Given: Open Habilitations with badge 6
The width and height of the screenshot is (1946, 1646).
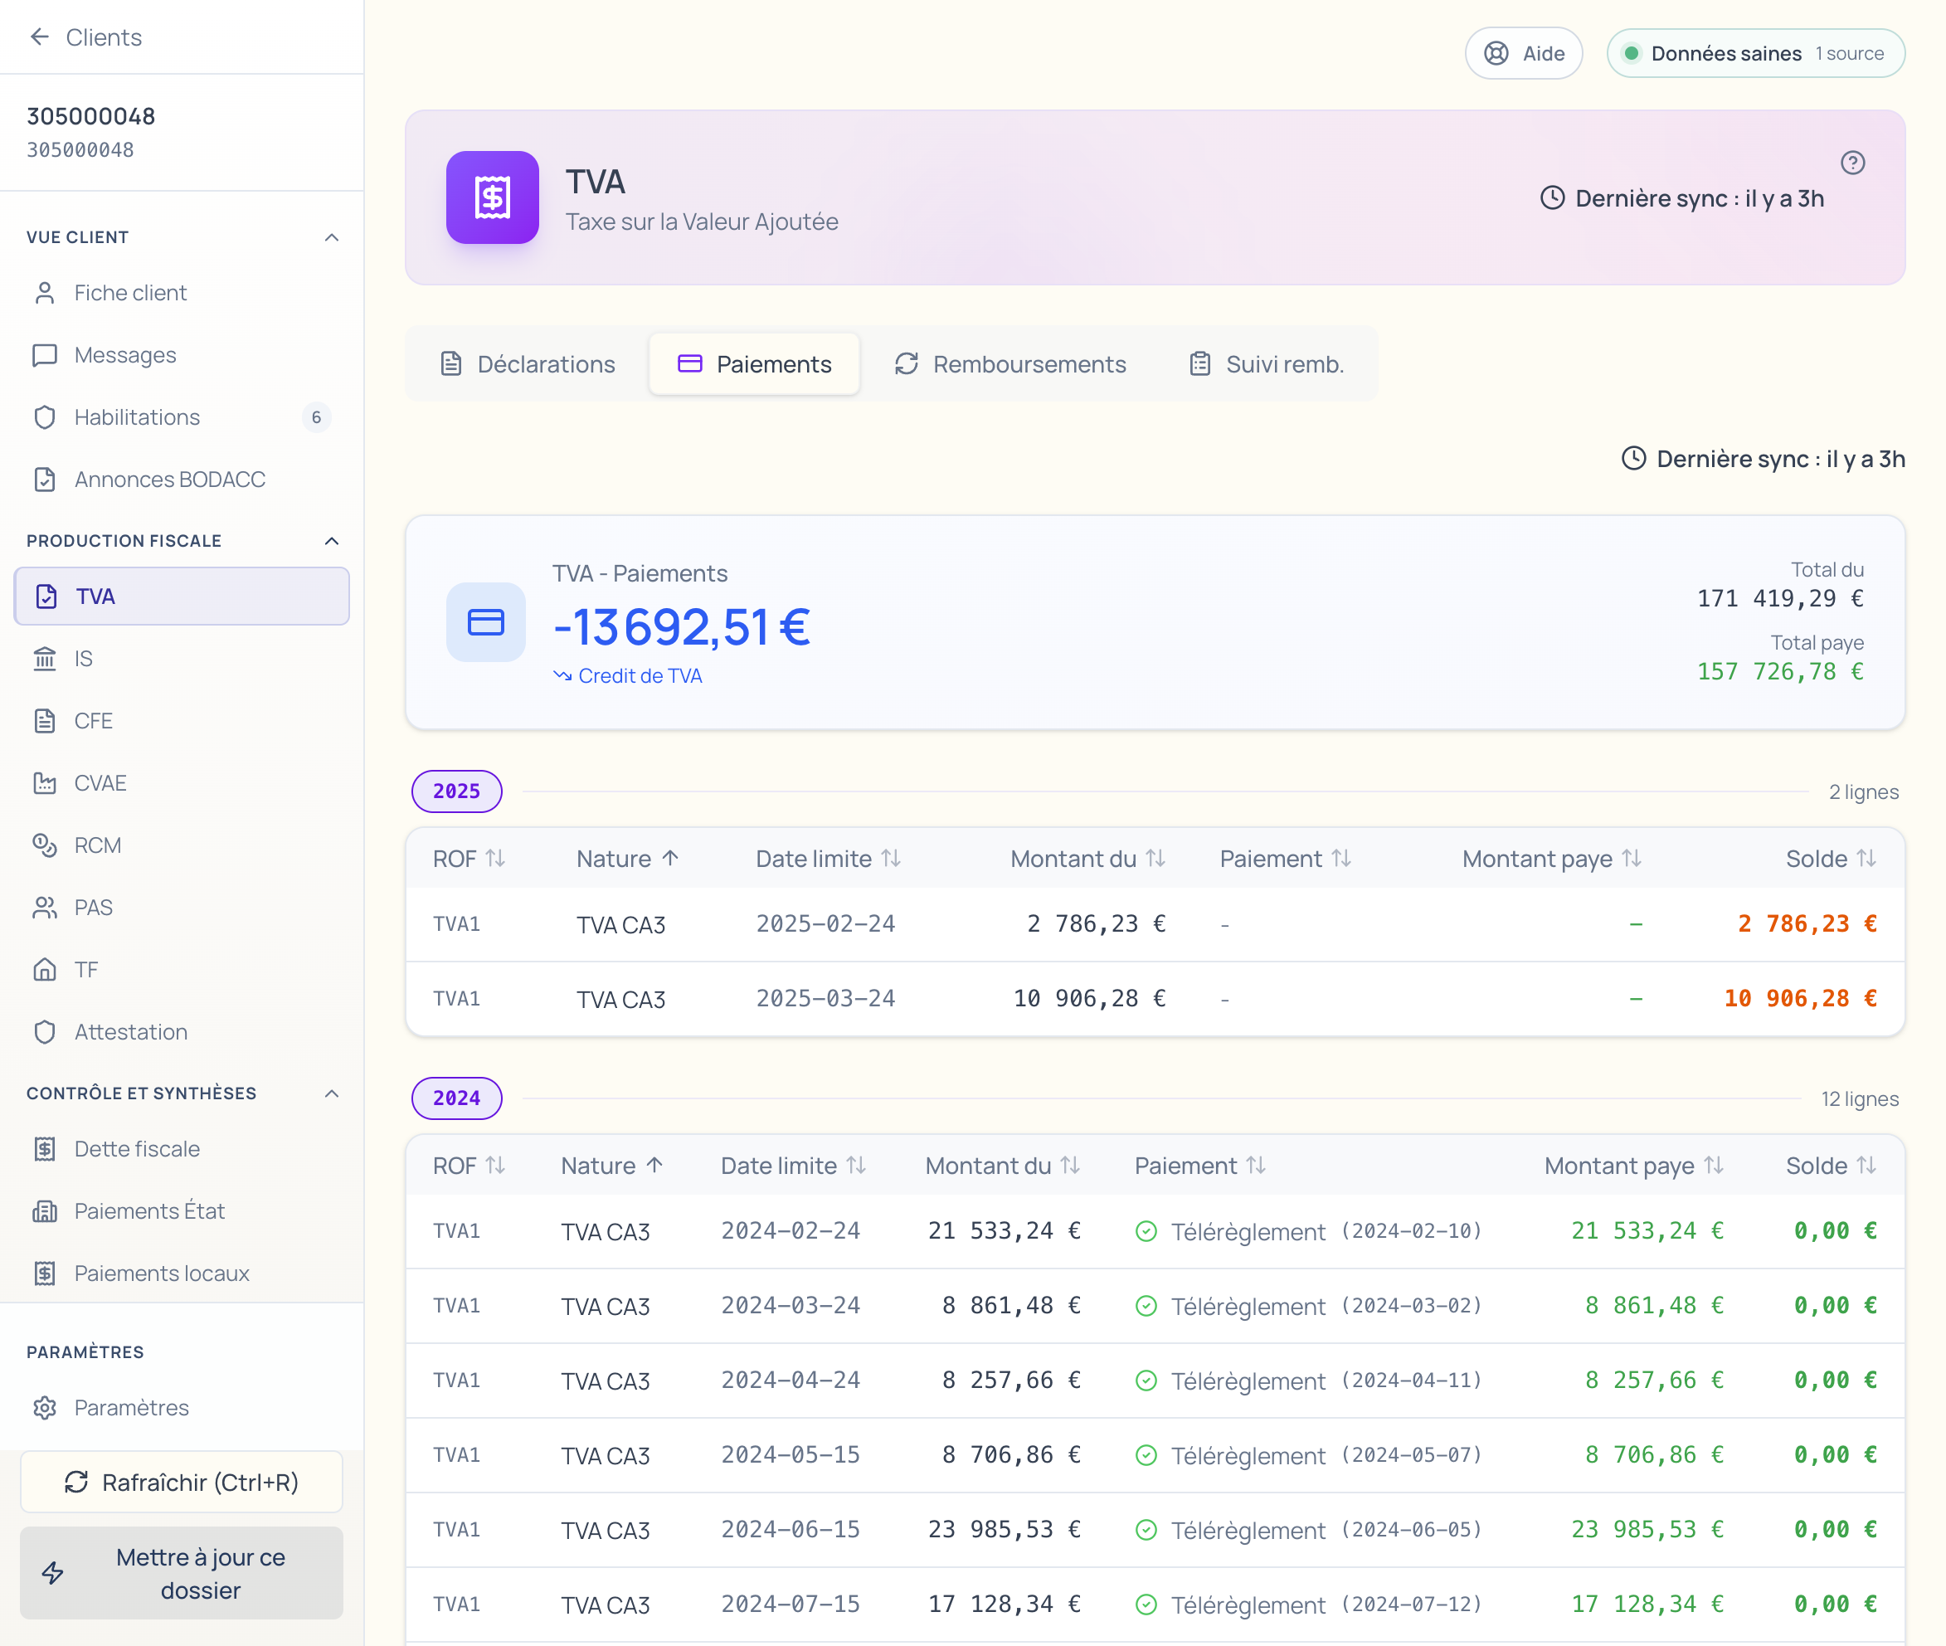Looking at the screenshot, I should (x=137, y=417).
